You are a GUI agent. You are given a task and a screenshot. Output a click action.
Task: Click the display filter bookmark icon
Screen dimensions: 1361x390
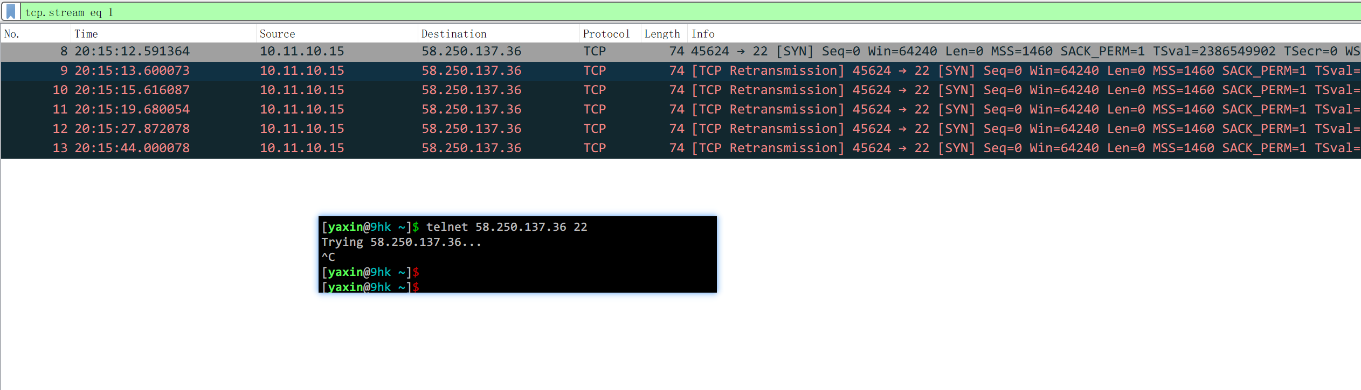tap(11, 11)
